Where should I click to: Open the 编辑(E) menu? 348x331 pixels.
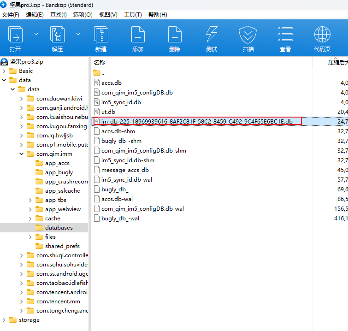(x=35, y=15)
